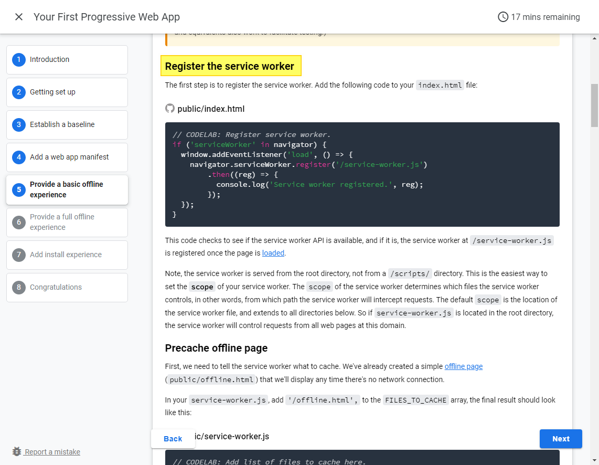
Task: Select step 7 number badge for install experience
Action: (x=19, y=255)
